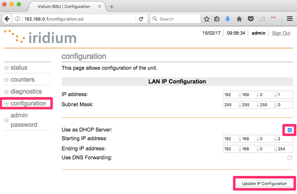Viewport: 297px width, 194px height.
Task: Edit last octet 1 of IP address
Action: [x=285, y=95]
